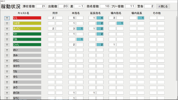Viewport: 178px width, 100px height.
Task: Select the gray ゆかり cast name bar
Action: 27,66
